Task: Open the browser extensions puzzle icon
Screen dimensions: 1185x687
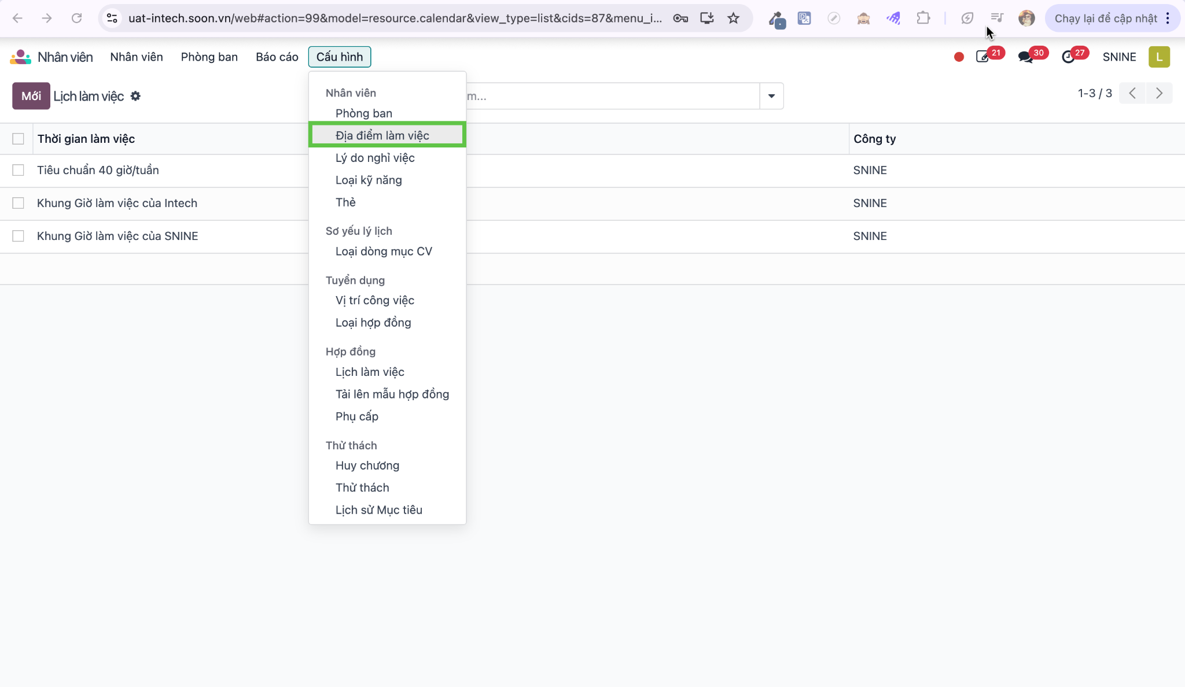Action: [923, 19]
